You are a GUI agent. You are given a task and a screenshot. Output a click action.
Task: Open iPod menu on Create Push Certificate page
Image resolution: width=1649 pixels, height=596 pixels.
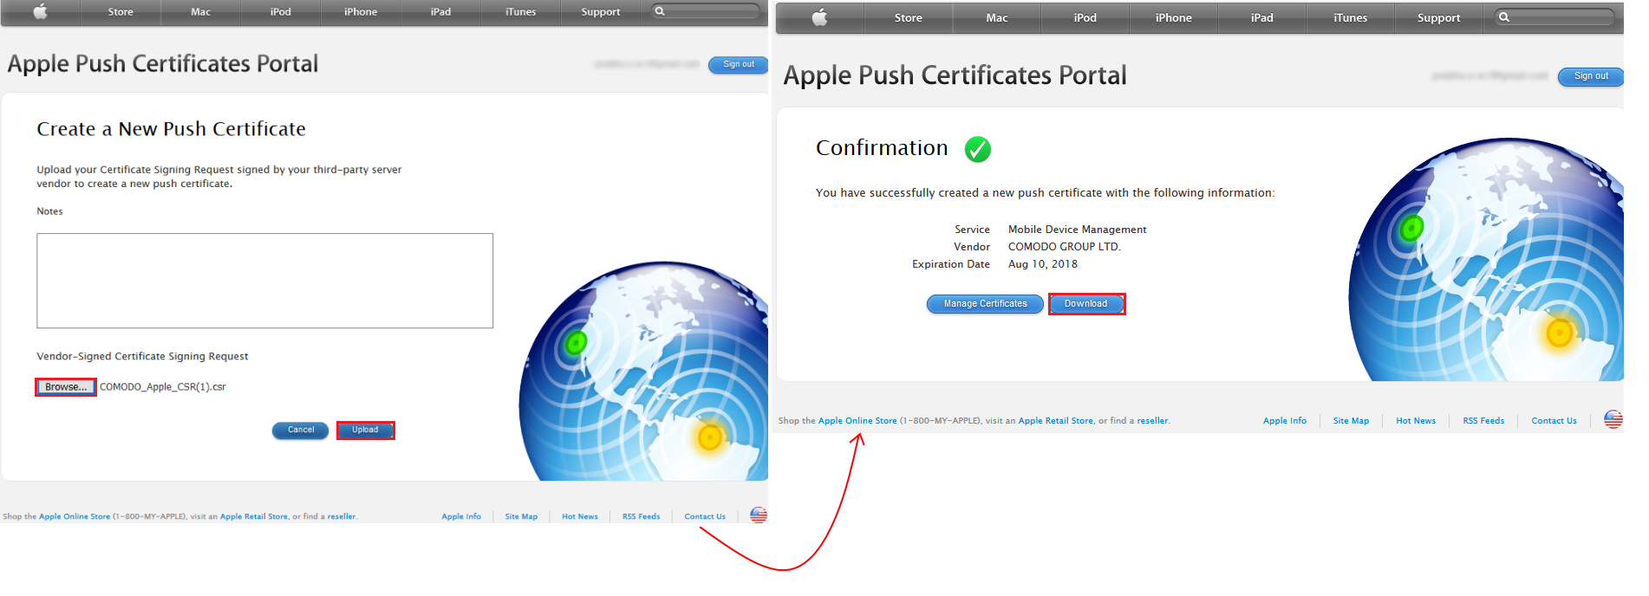coord(281,12)
